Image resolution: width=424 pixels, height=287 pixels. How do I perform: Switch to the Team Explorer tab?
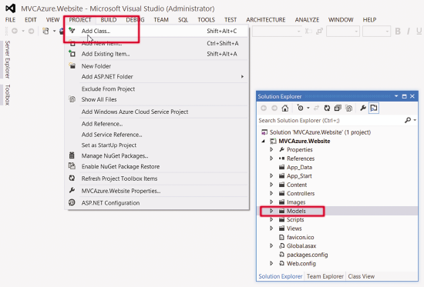[x=325, y=276]
